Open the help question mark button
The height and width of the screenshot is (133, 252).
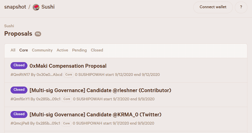click(x=241, y=7)
